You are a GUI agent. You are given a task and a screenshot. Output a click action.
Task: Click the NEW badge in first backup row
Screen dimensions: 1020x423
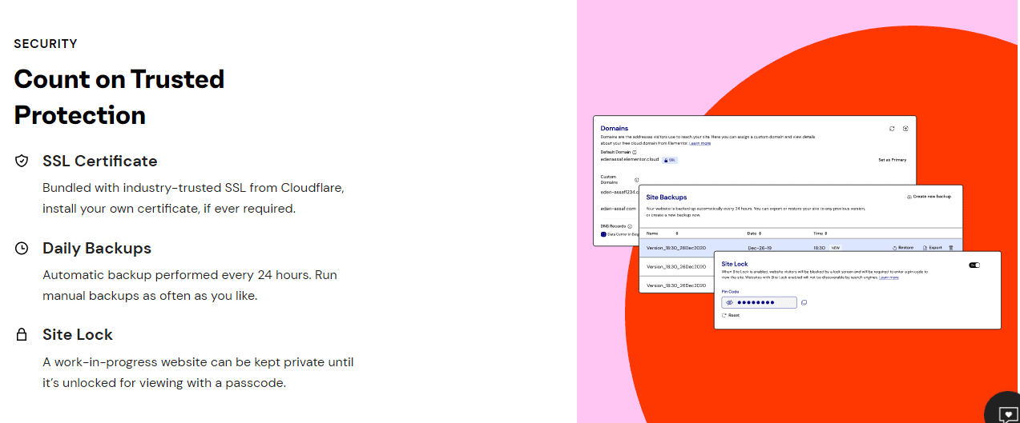(x=836, y=248)
